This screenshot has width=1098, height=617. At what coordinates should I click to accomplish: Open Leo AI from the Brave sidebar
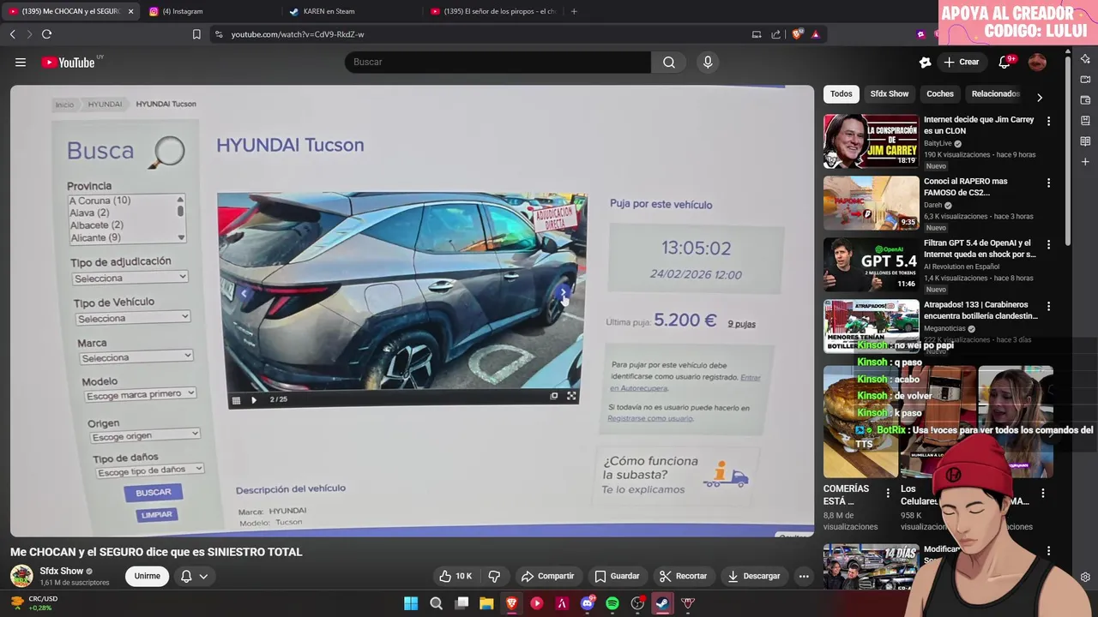(1085, 59)
